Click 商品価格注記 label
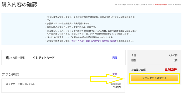Screen dimensions: 184x96 tap(115, 84)
